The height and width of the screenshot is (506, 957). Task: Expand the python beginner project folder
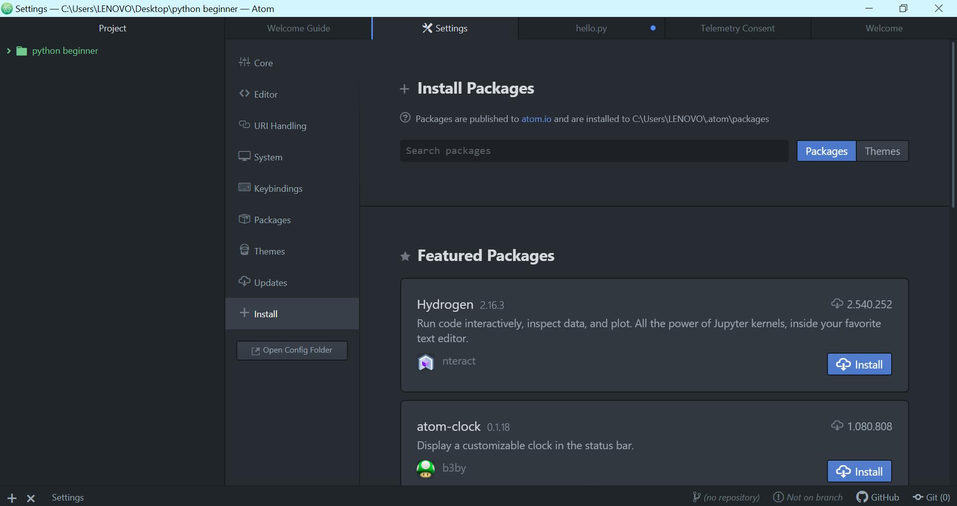point(8,51)
